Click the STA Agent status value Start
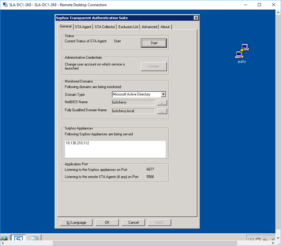281x246 pixels. coord(117,41)
